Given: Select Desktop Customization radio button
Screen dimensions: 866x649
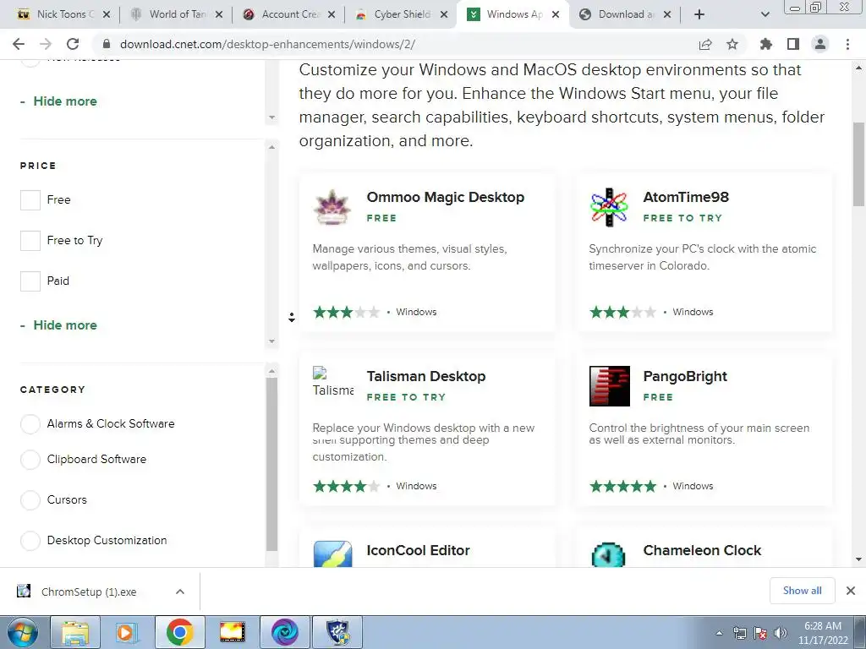Looking at the screenshot, I should click(x=30, y=540).
